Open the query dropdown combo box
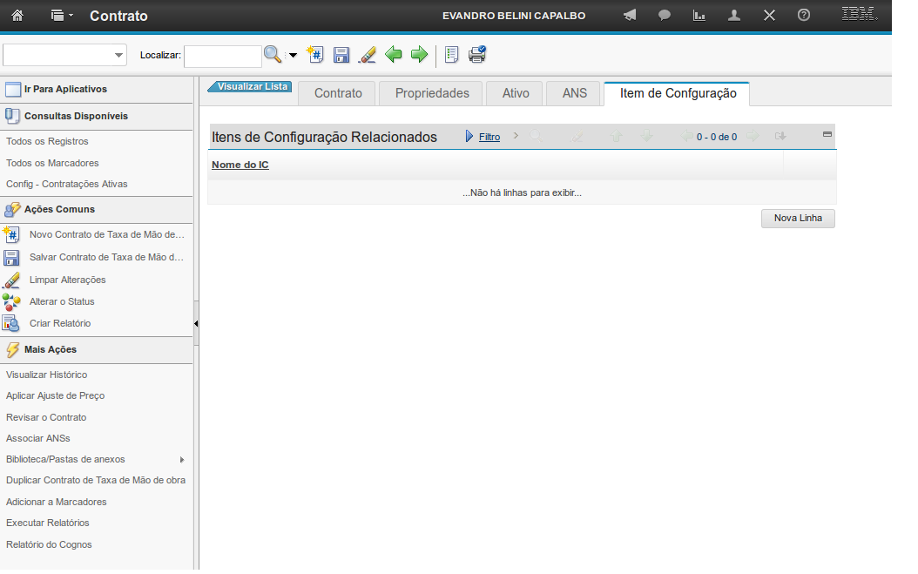 pos(118,56)
